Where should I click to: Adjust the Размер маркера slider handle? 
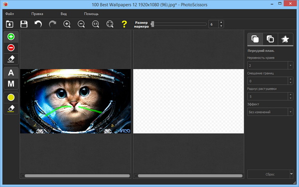pos(152,24)
